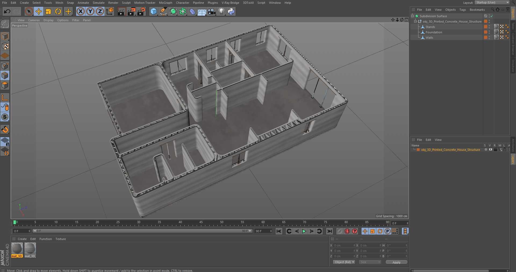The width and height of the screenshot is (516, 272).
Task: Add a Cube primitive object
Action: (153, 11)
